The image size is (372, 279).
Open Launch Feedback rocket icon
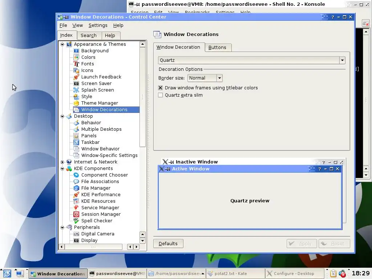click(76, 77)
